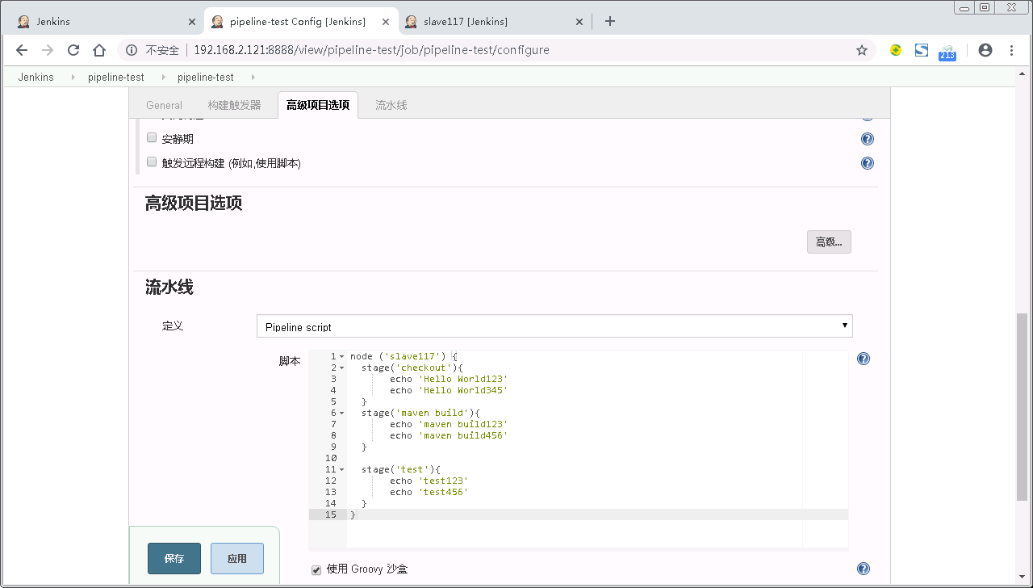The height and width of the screenshot is (588, 1033).
Task: Collapse the fold arrow on line 2 checkout stage
Action: (x=341, y=367)
